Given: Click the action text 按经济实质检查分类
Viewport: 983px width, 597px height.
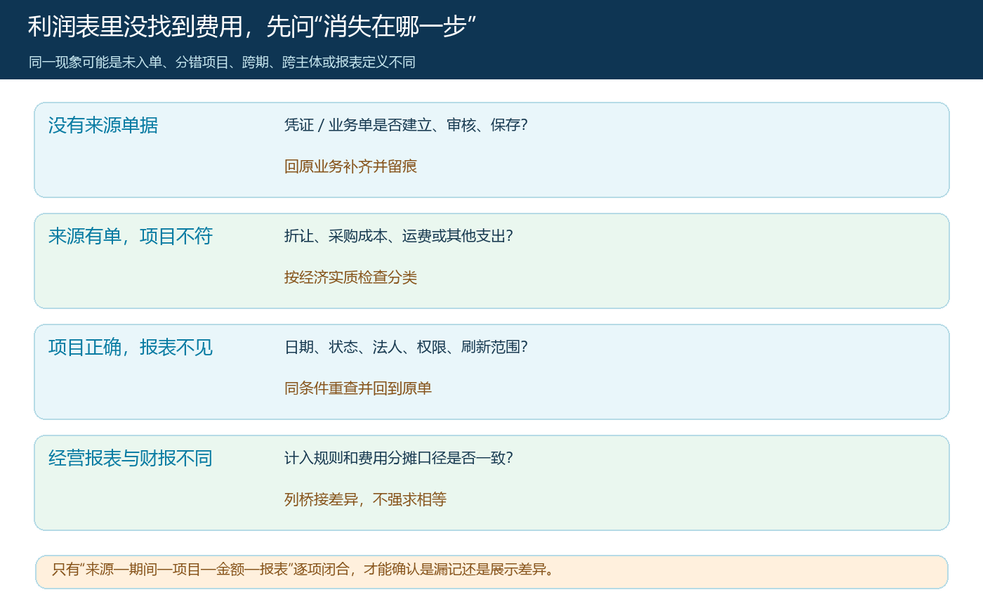Looking at the screenshot, I should point(350,277).
